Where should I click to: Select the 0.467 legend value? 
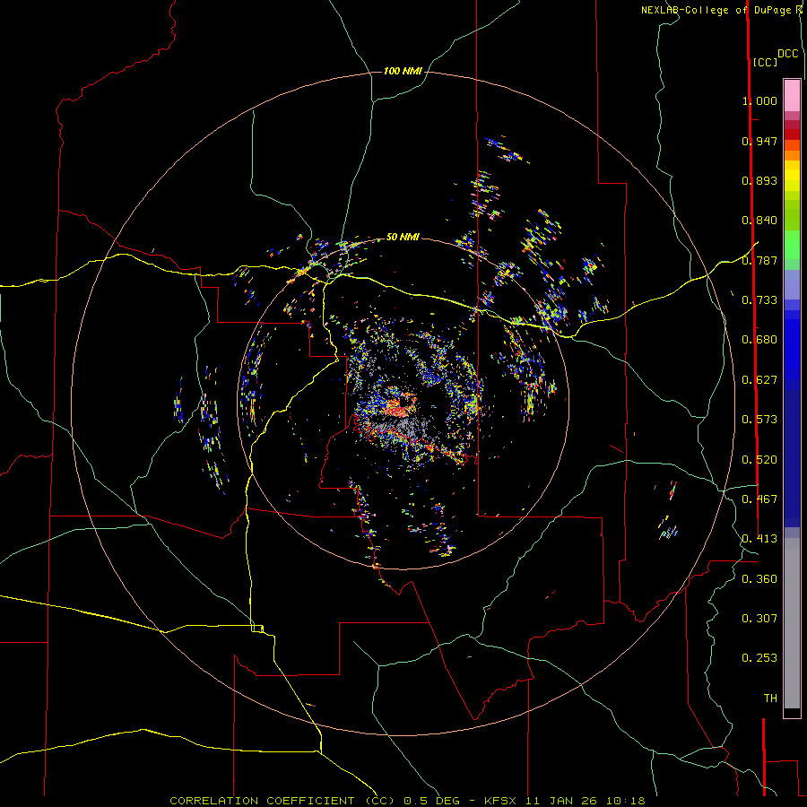pos(759,499)
